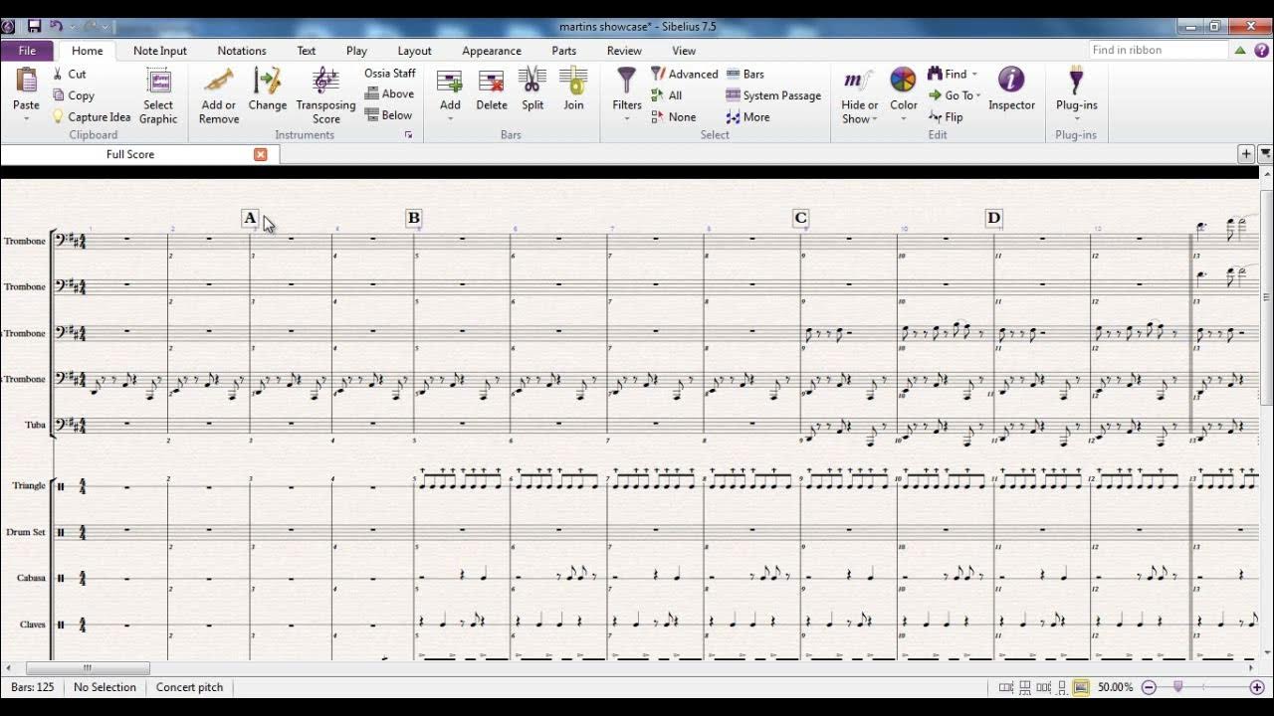Expand the Paste dropdown arrow
This screenshot has width=1274, height=716.
pyautogui.click(x=27, y=119)
